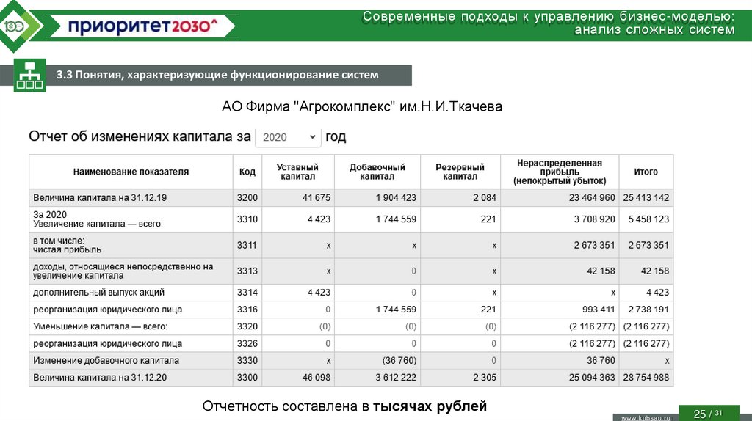Select header title 'Современные подходы к управлению бизнес-моделью'
Viewport: 752px width, 421px height.
click(x=548, y=17)
